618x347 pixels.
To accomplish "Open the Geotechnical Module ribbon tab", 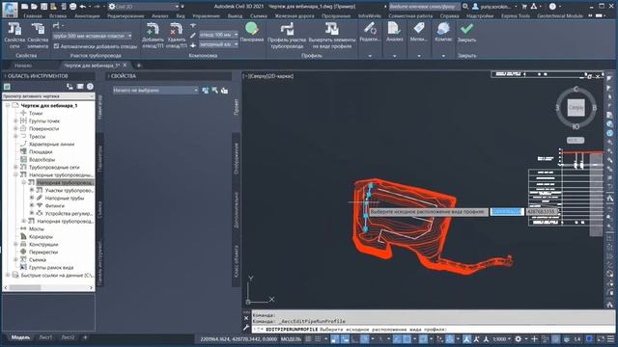I will 560,16.
